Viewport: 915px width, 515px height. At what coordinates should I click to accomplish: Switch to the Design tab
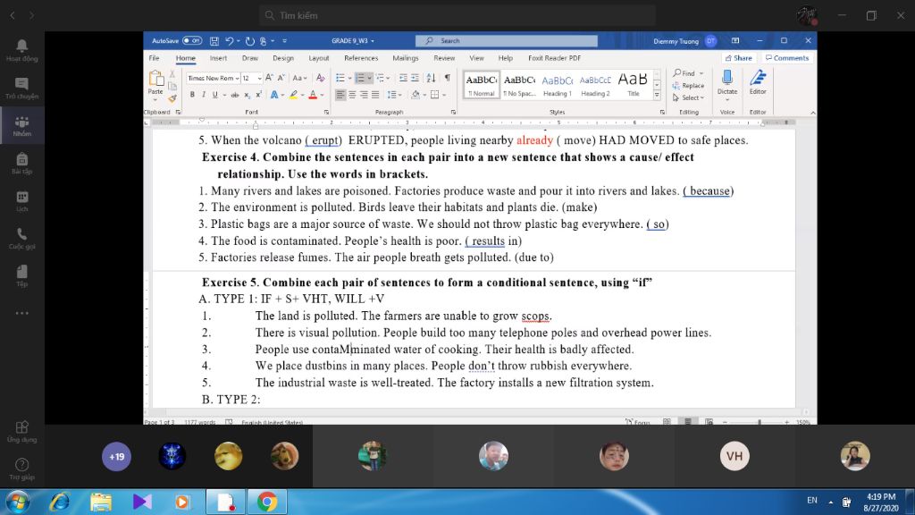pos(283,58)
